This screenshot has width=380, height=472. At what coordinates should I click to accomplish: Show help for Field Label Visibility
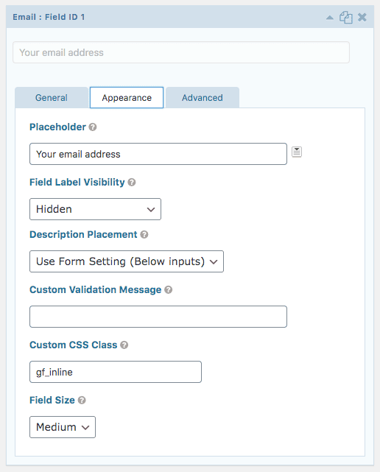pyautogui.click(x=132, y=182)
